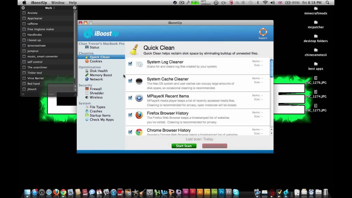The width and height of the screenshot is (352, 198).
Task: Open iTunes in the Dock
Action: click(x=114, y=192)
